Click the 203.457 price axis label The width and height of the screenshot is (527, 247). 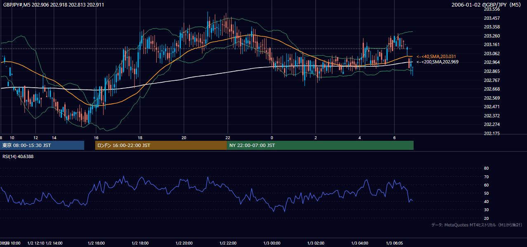(492, 18)
